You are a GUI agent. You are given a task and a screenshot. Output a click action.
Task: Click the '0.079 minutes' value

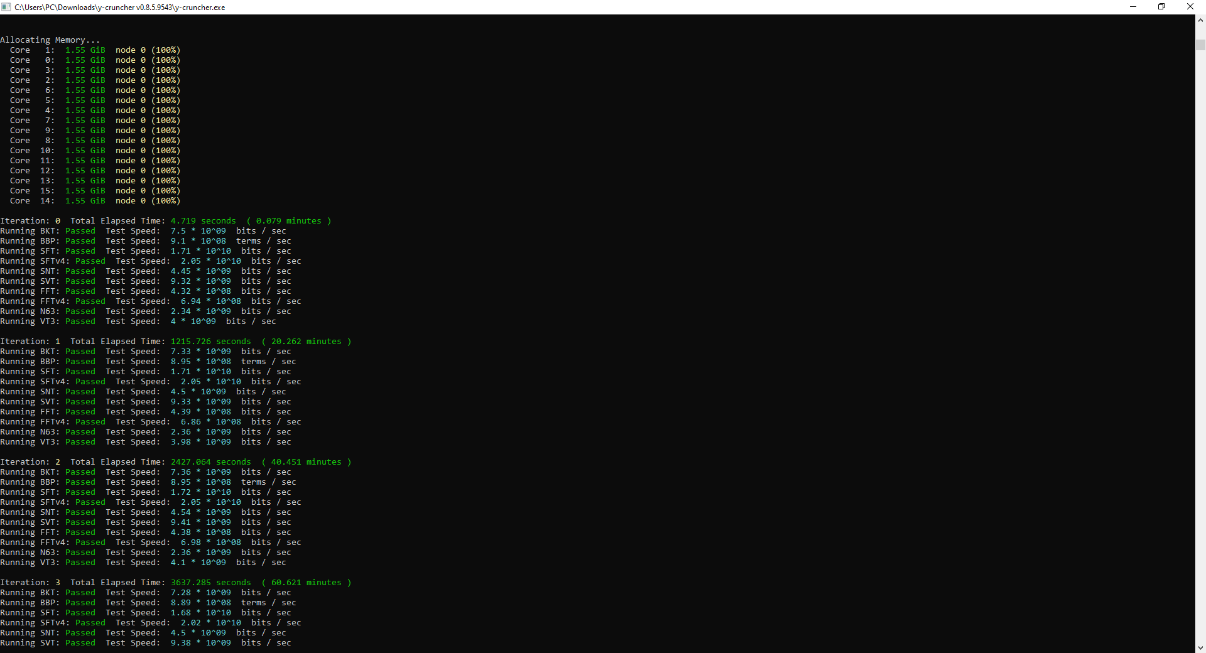pyautogui.click(x=289, y=221)
